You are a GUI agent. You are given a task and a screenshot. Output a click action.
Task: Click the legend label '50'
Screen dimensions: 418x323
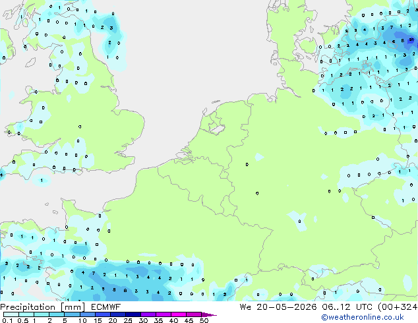tap(204, 320)
